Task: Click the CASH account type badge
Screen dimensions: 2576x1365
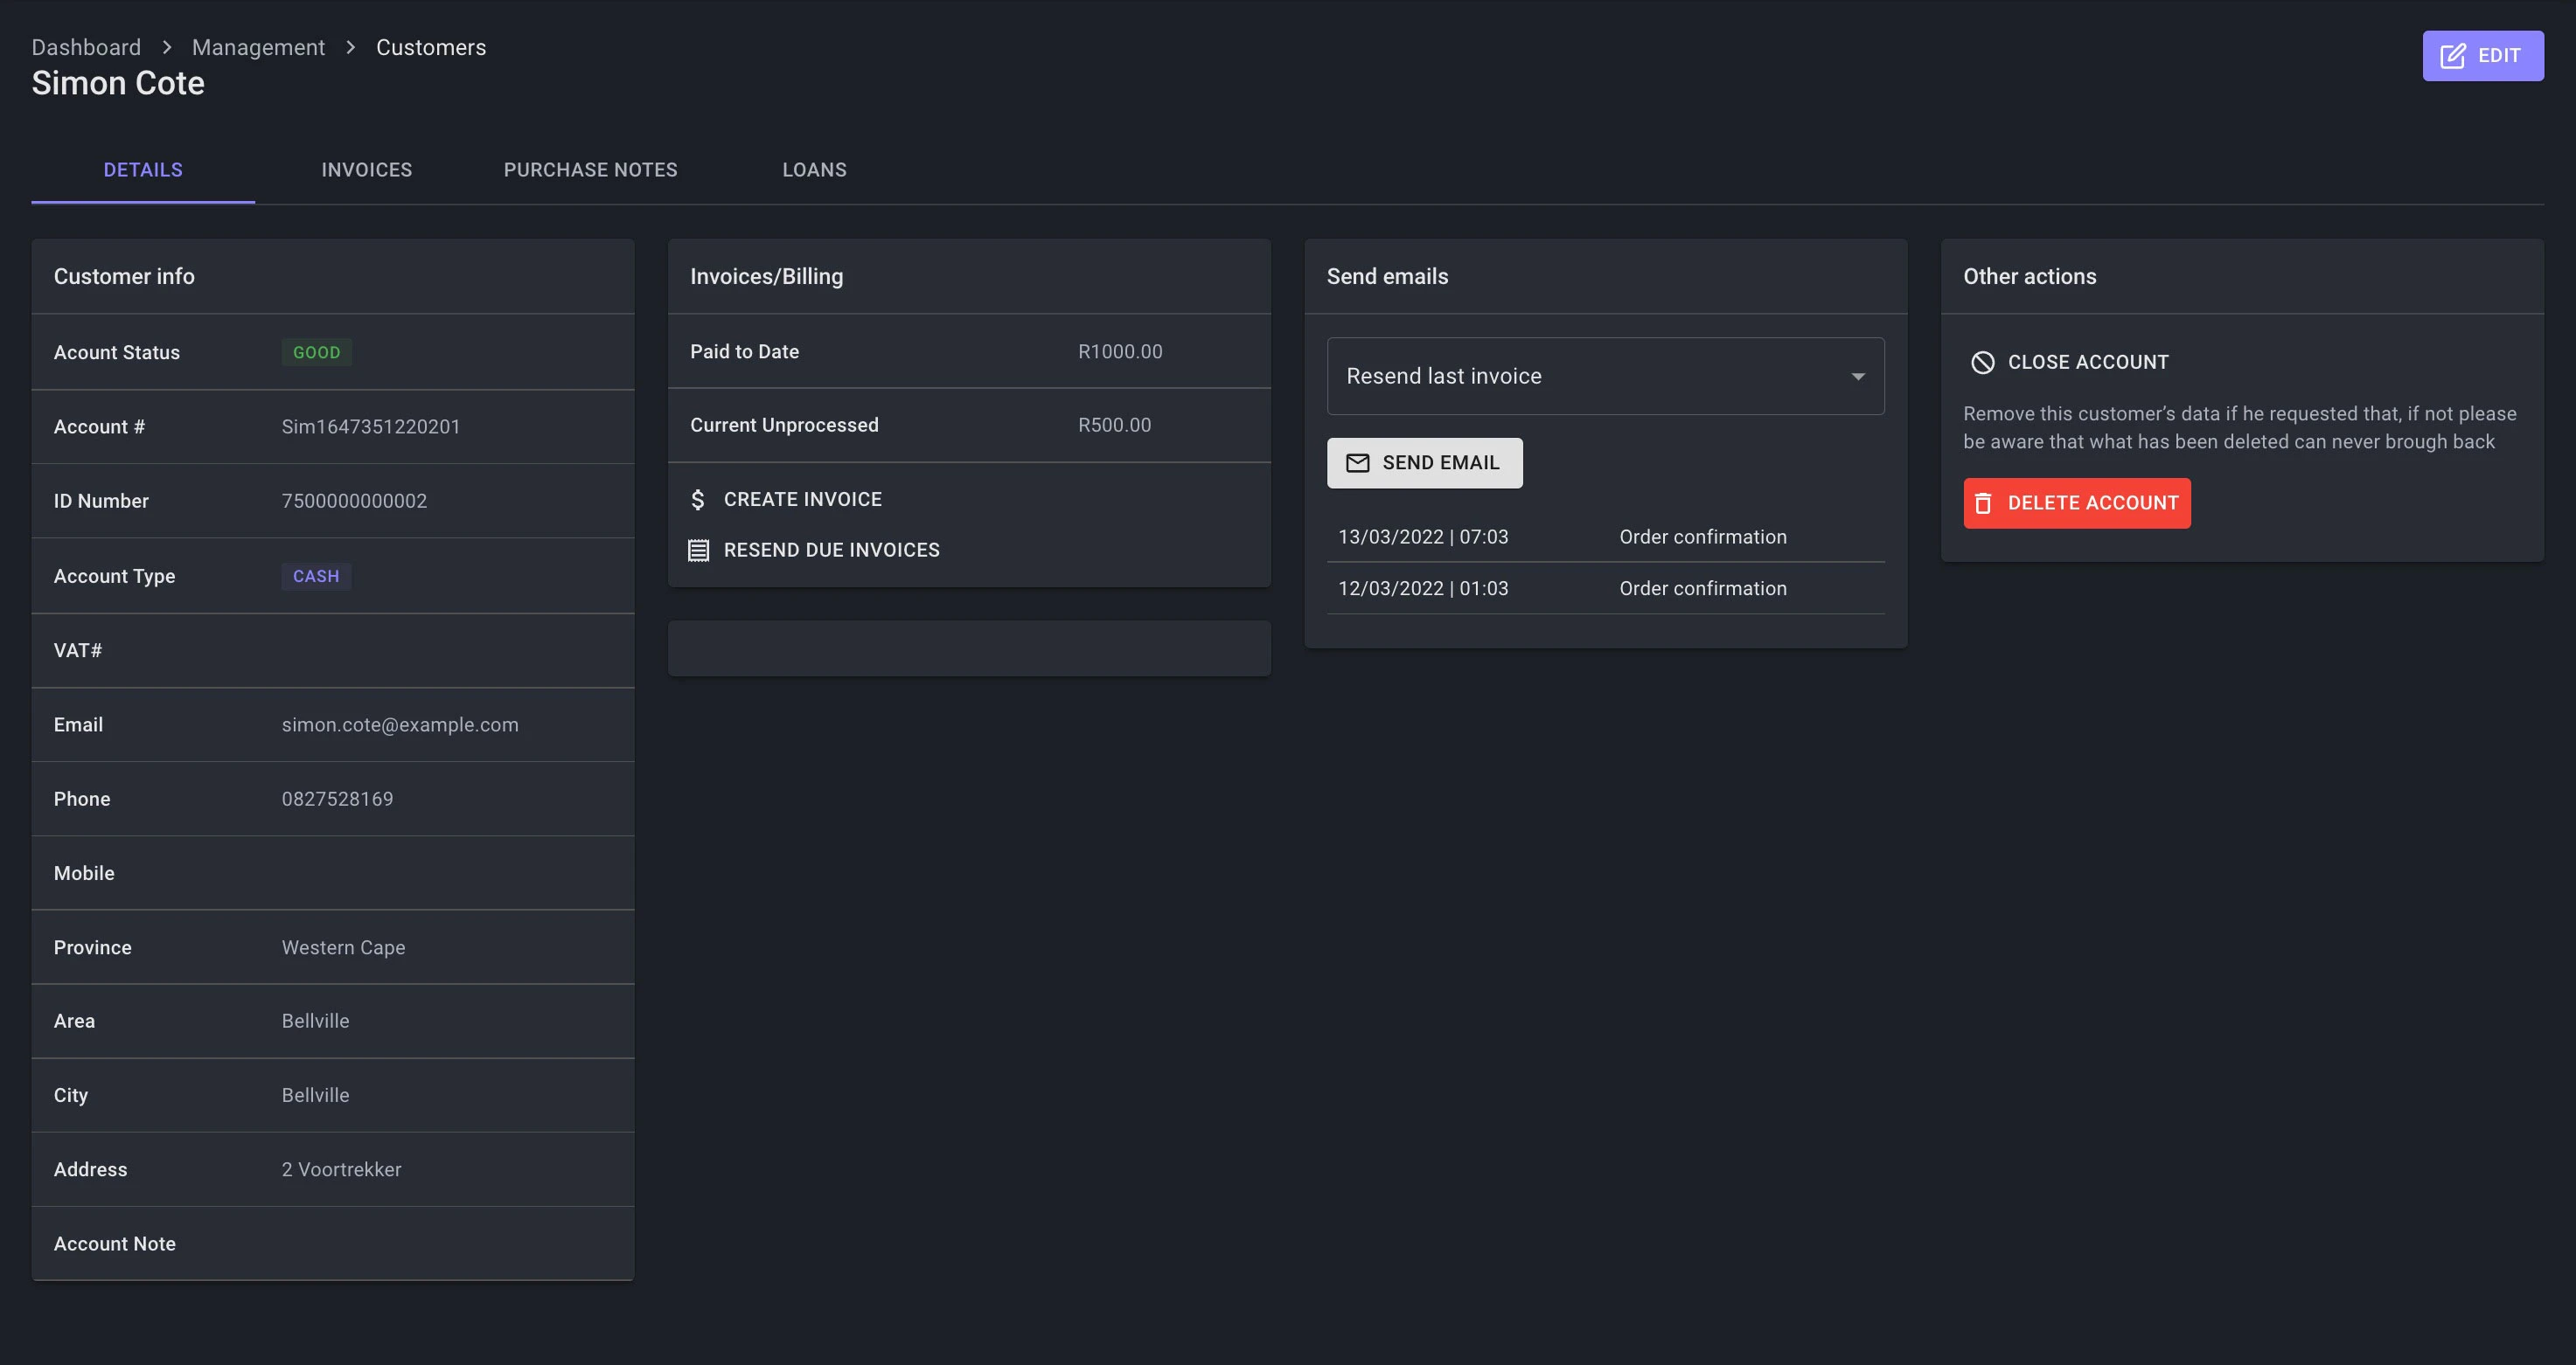Action: click(x=316, y=577)
